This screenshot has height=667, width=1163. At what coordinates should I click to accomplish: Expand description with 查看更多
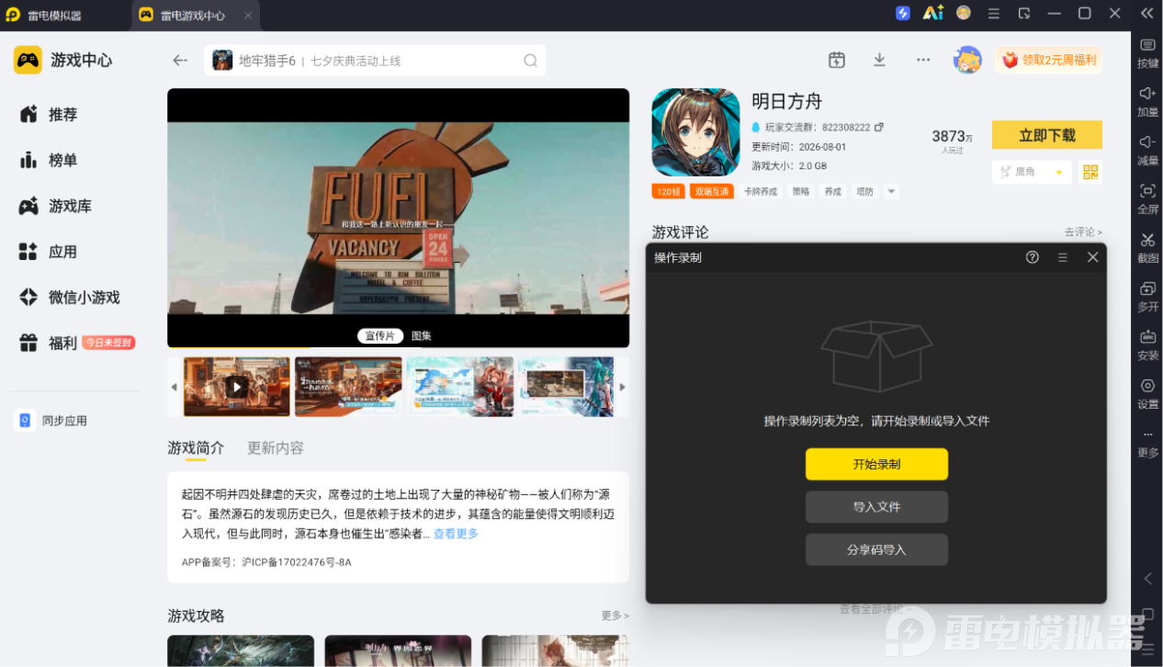tap(456, 534)
